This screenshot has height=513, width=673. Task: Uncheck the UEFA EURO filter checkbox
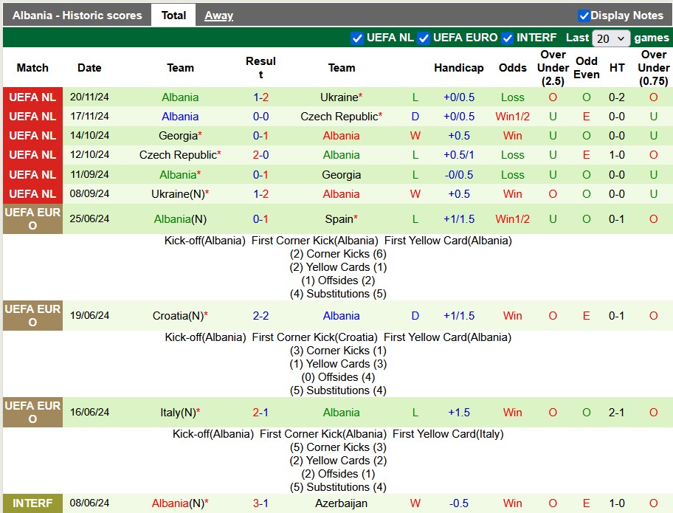[x=424, y=38]
